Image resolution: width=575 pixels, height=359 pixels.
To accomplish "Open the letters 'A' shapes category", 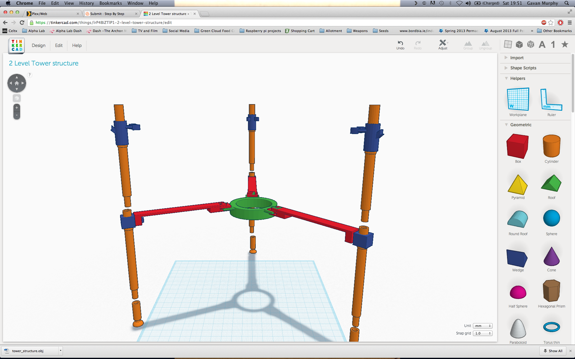I will [542, 45].
